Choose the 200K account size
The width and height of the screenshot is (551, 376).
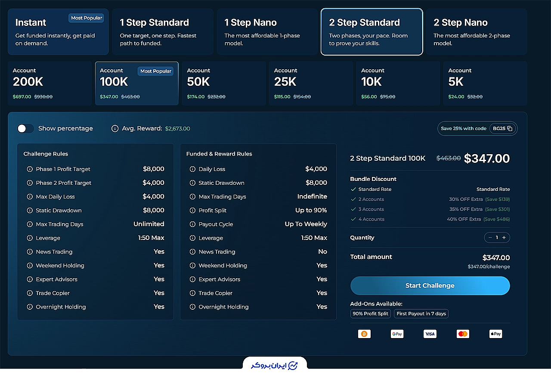click(50, 84)
